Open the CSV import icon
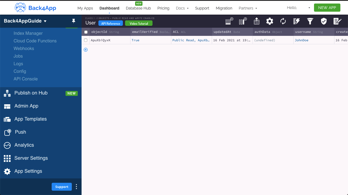 [x=256, y=21]
